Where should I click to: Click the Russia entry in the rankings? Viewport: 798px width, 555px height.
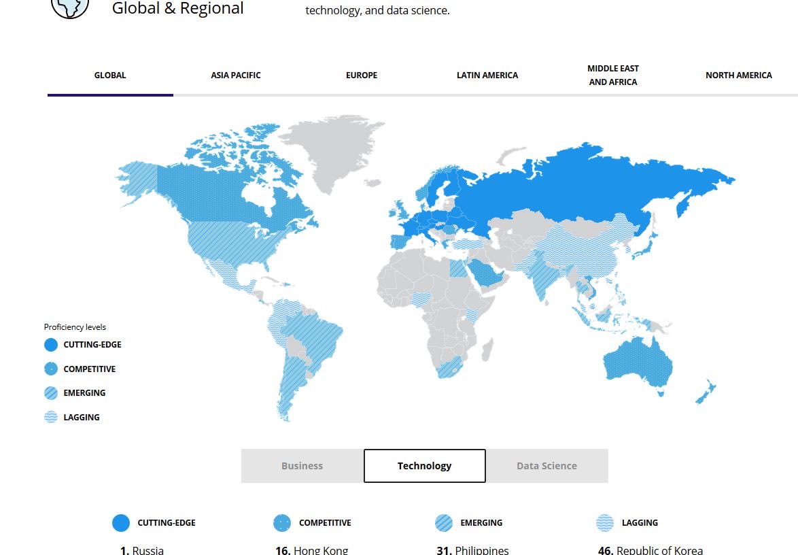click(141, 550)
